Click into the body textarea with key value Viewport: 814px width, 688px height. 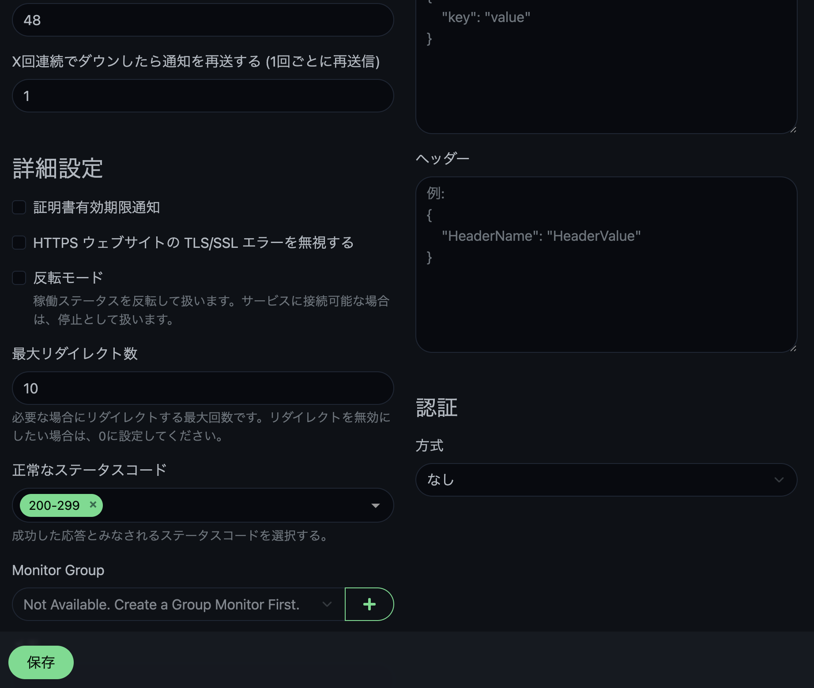coord(606,66)
